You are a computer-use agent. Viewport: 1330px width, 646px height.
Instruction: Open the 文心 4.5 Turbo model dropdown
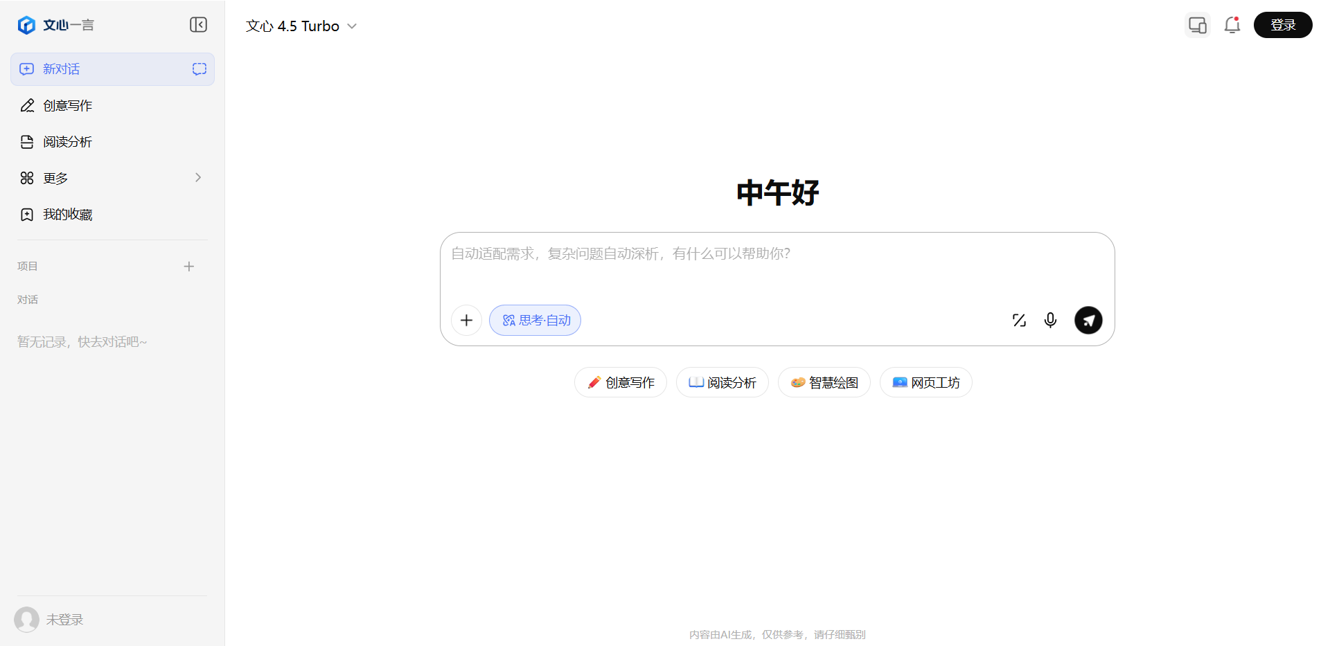[x=301, y=26]
